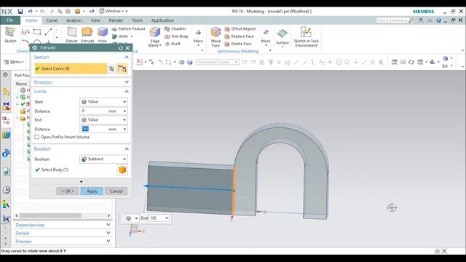This screenshot has height=262, width=466.
Task: Expand the Direction group
Action: click(127, 82)
